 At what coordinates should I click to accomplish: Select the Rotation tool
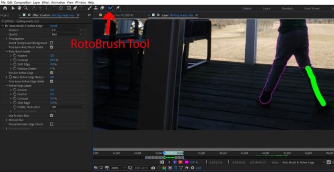(x=54, y=8)
